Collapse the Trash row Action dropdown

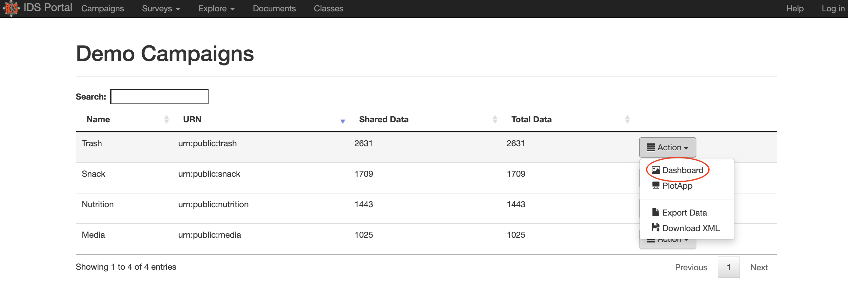coord(667,147)
